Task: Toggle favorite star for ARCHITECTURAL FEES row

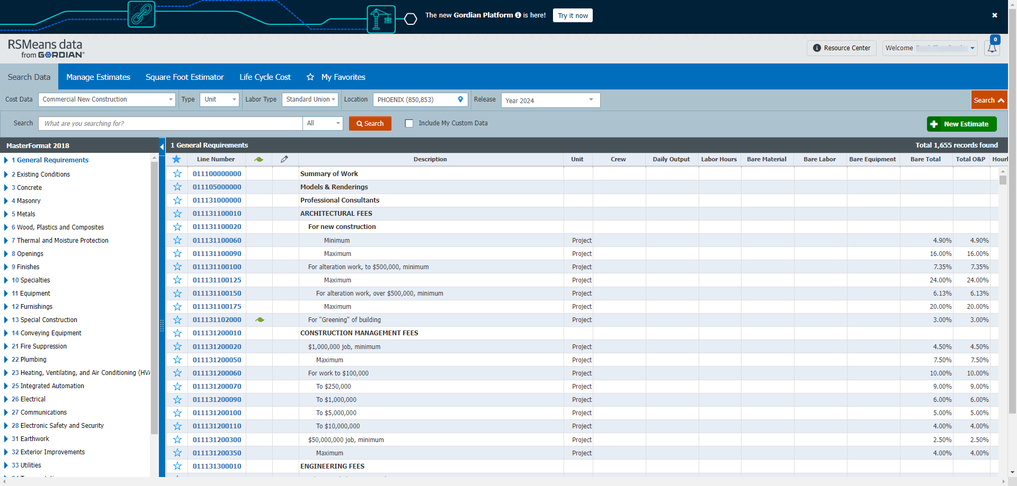Action: (177, 214)
